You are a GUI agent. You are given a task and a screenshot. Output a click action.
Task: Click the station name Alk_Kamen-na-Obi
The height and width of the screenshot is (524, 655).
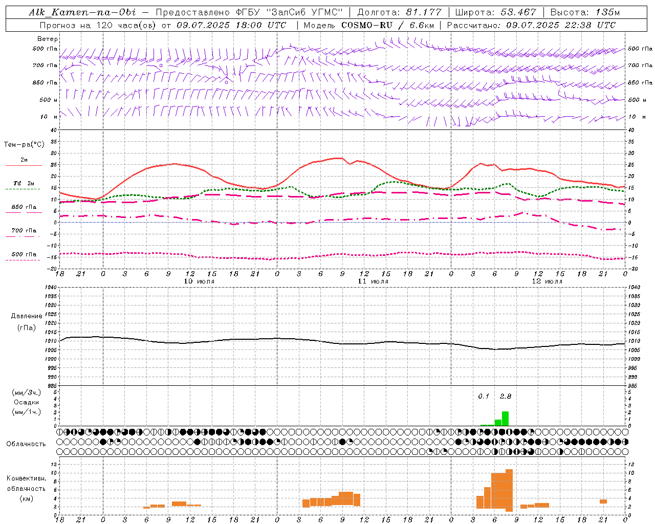click(82, 12)
